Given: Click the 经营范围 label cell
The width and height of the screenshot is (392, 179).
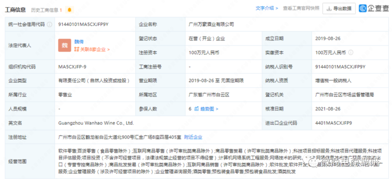Looking at the screenshot, I should [30, 161].
